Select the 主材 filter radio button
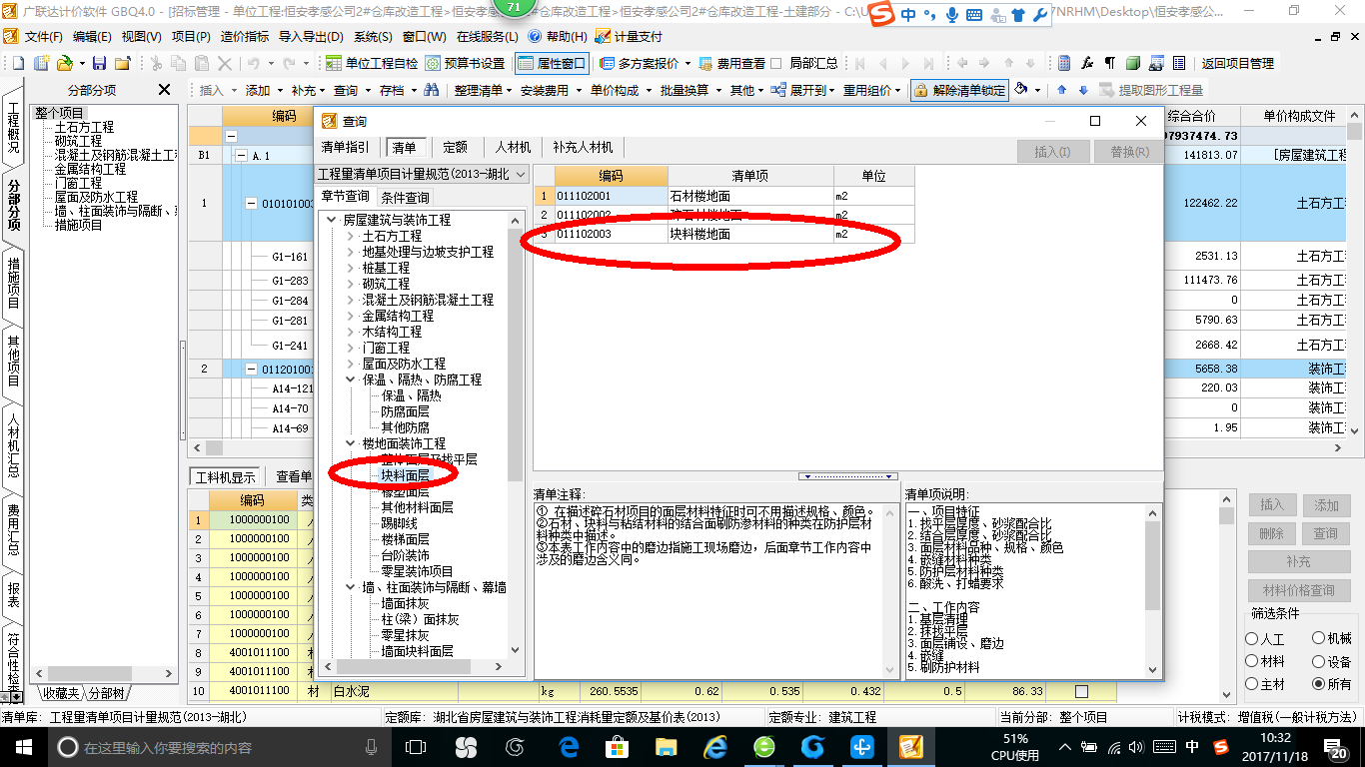Viewport: 1365px width, 767px height. click(x=1252, y=684)
